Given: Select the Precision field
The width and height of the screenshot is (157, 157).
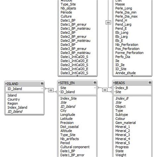Looking at the screenshot, I should tap(67, 123).
